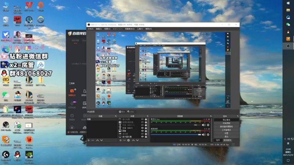The height and width of the screenshot is (165, 294).
Task: Open Overwatch desktop icon
Action: [x=40, y=21]
